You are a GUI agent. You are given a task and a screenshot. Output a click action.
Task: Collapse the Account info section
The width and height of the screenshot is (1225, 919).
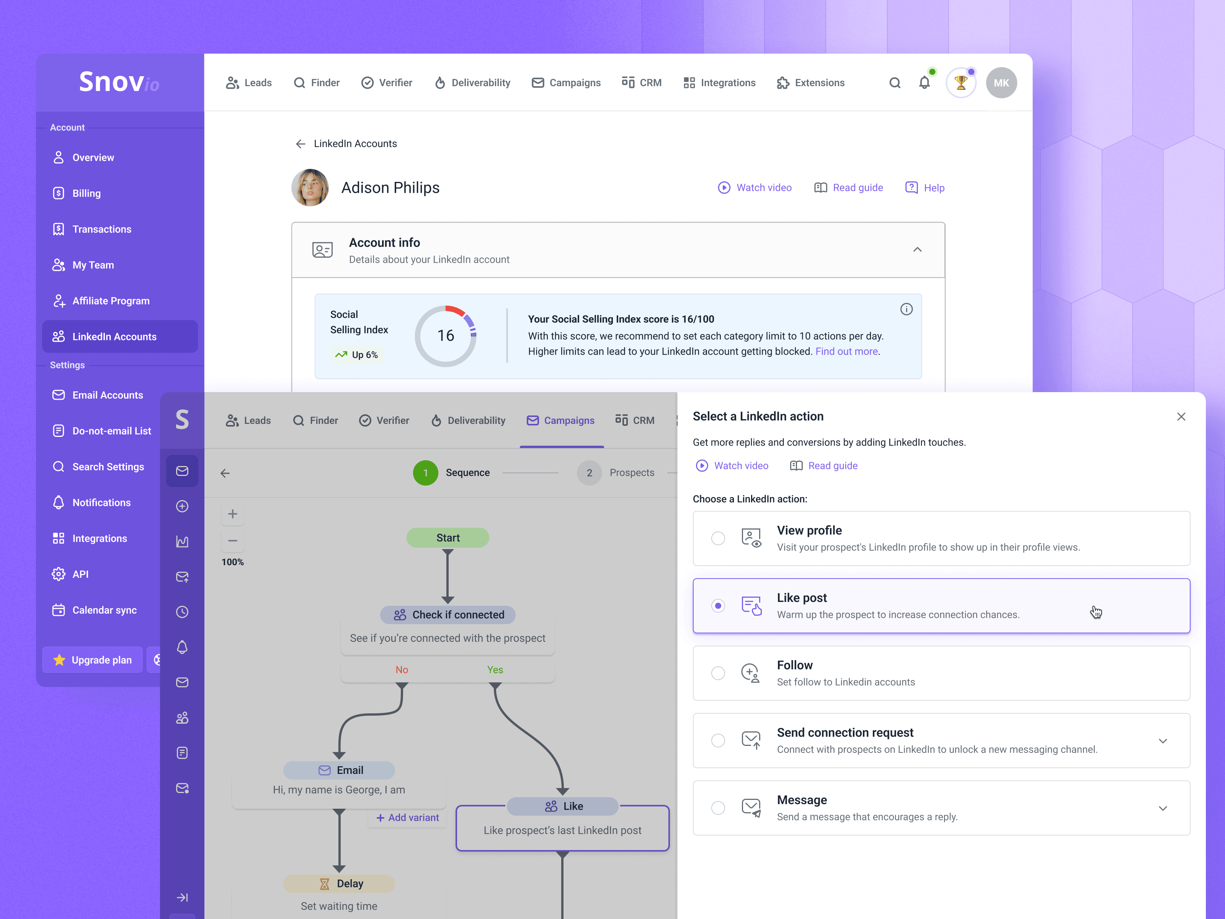(x=918, y=250)
